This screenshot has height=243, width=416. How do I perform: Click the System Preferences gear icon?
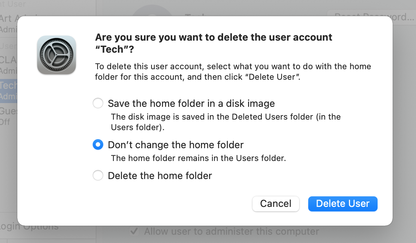point(57,55)
